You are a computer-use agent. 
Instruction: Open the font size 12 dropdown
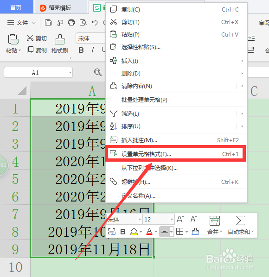(x=172, y=220)
